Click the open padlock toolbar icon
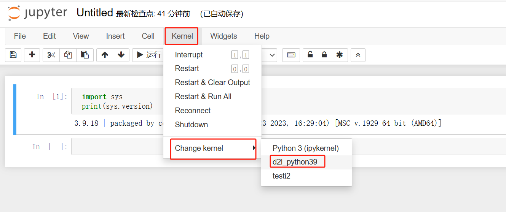This screenshot has width=506, height=212. (x=310, y=55)
